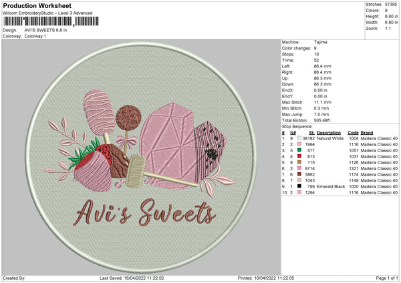Click the 'Color changes:' label
The height and width of the screenshot is (283, 401).
tap(296, 48)
